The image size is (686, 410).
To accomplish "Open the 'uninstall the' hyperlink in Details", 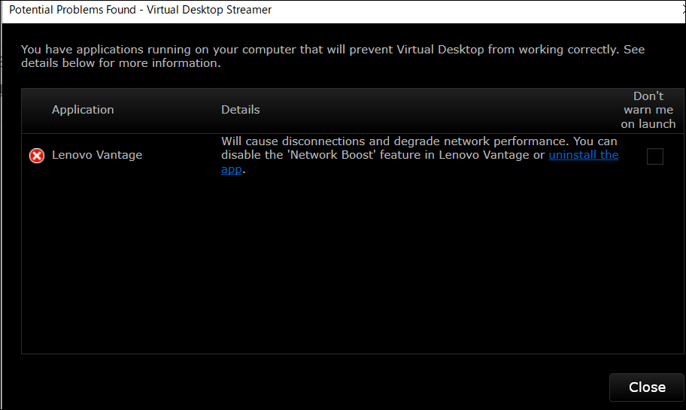I will pyautogui.click(x=583, y=155).
